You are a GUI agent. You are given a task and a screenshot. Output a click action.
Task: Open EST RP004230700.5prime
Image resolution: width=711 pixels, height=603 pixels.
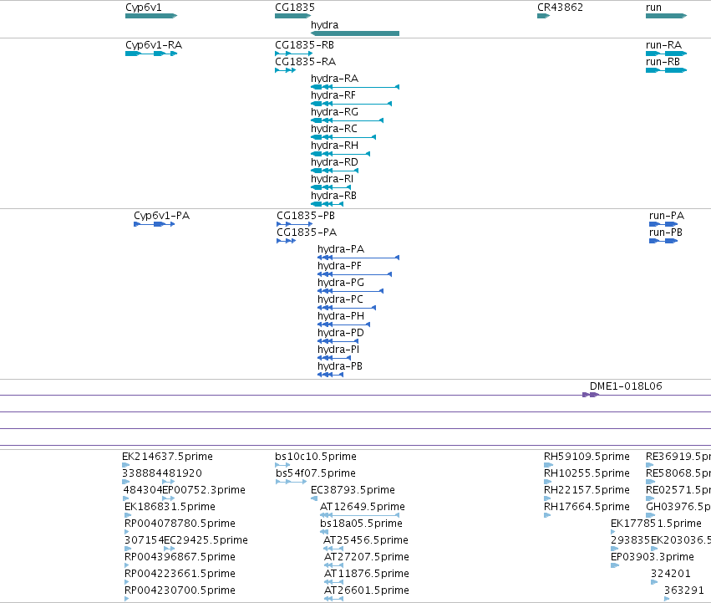pyautogui.click(x=127, y=599)
